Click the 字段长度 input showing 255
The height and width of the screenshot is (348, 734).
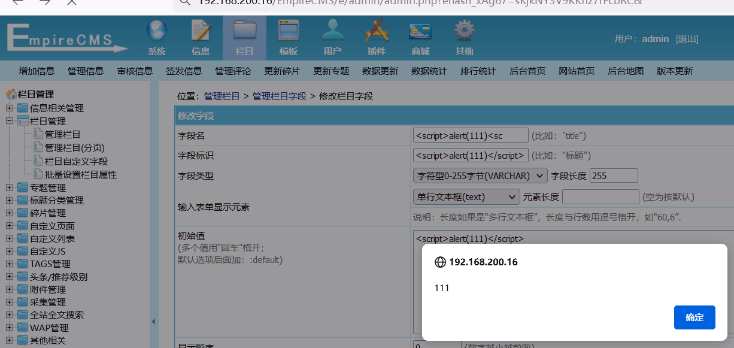pos(614,175)
